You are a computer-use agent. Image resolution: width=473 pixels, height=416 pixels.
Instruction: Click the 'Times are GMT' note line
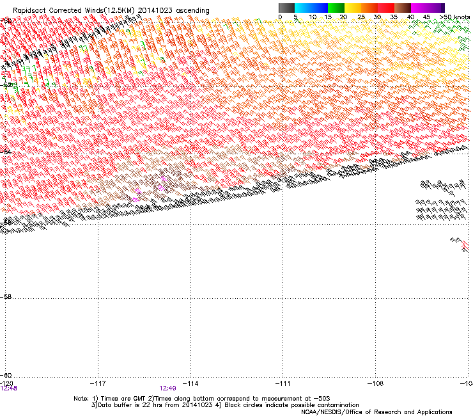click(202, 399)
